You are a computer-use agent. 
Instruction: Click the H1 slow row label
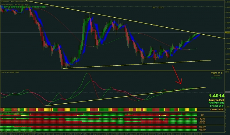coord(202,131)
